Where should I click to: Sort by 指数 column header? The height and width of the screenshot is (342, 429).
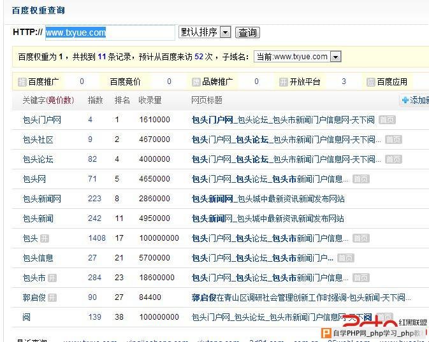click(95, 101)
